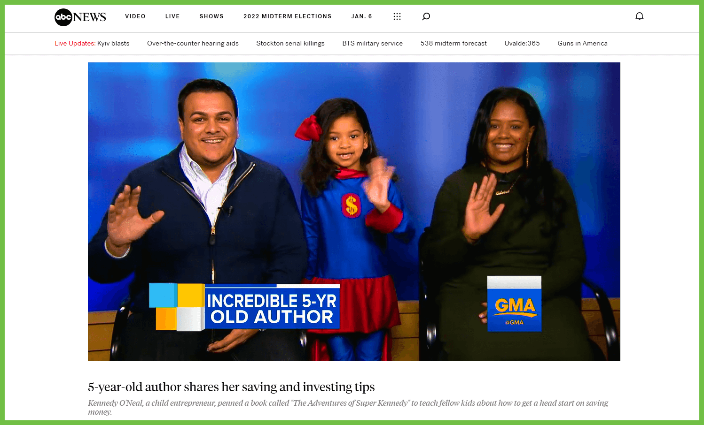This screenshot has width=704, height=425.
Task: Select 2022 Midterm Elections in navigation
Action: pos(288,16)
